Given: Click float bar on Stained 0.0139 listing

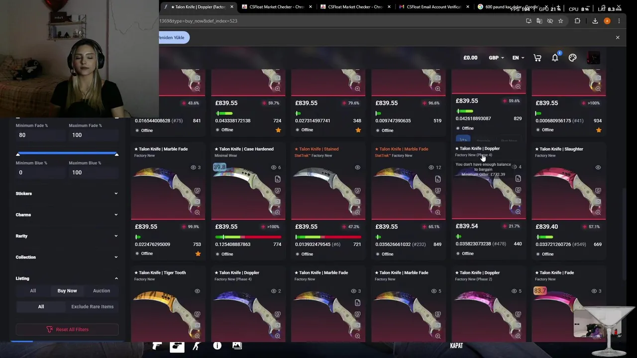Looking at the screenshot, I should click(328, 237).
